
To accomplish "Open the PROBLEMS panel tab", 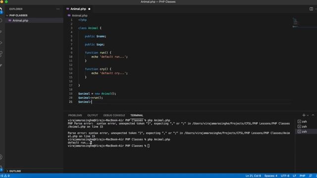I will 75,115.
